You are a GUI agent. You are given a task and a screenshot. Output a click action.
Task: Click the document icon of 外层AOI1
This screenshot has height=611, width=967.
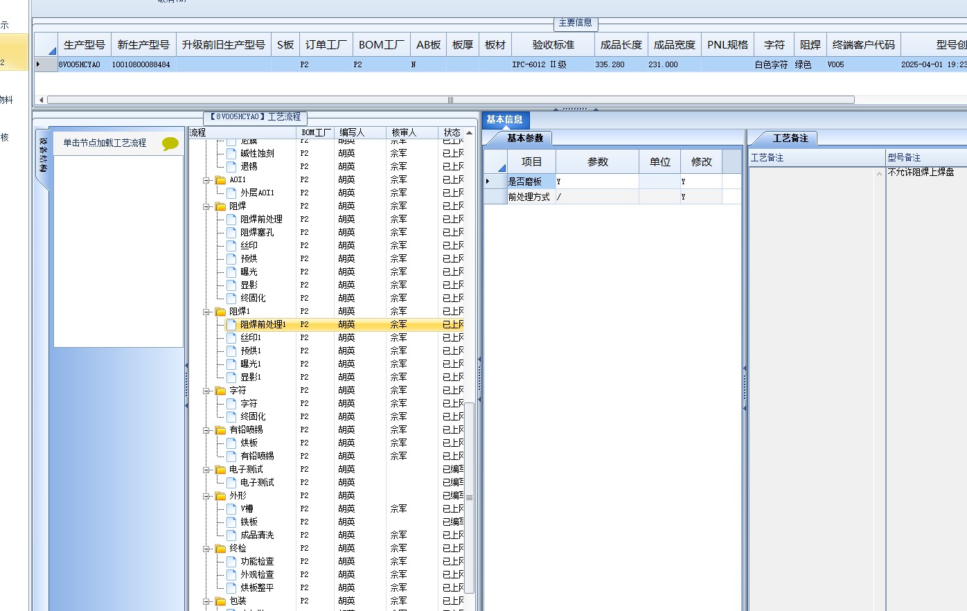[x=231, y=193]
